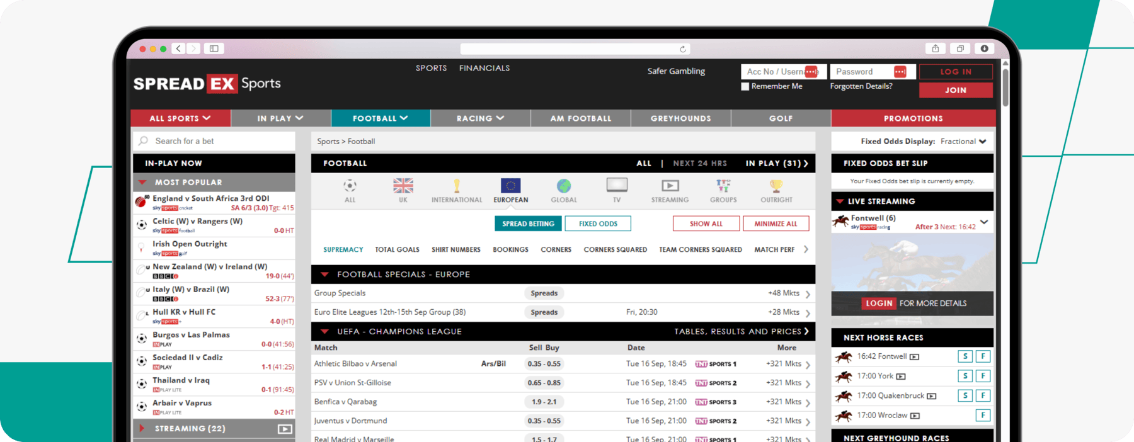Click the browser share icon

pos(936,48)
